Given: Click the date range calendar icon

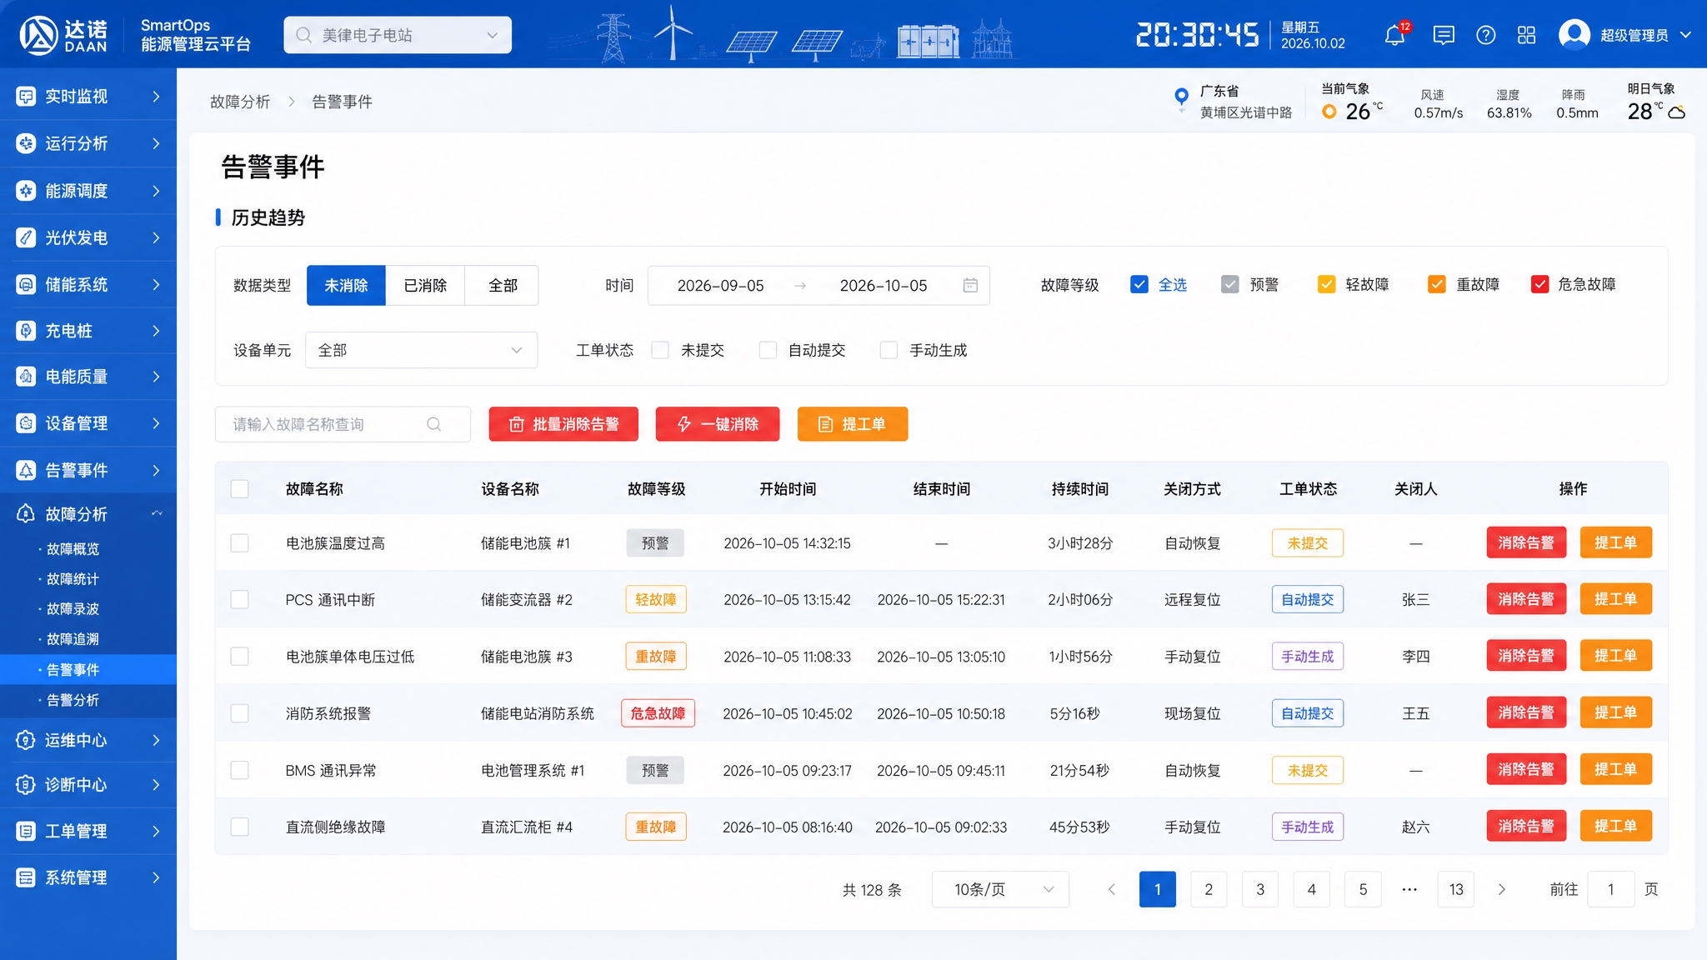Looking at the screenshot, I should [970, 286].
